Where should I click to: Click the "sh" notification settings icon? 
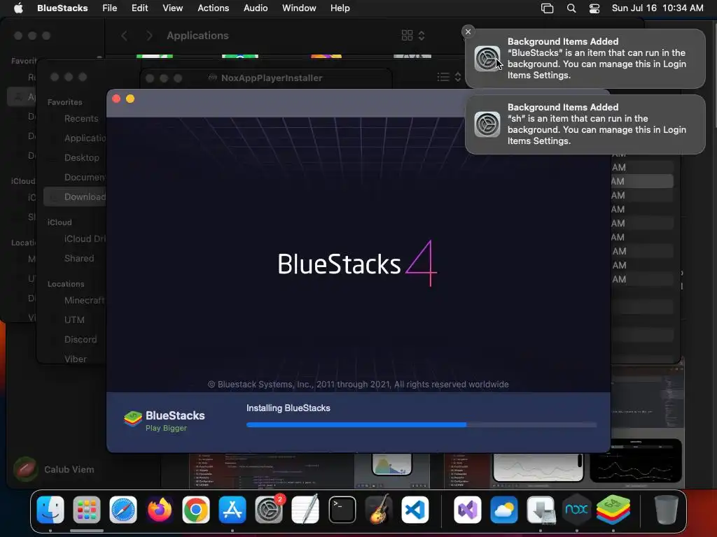pos(487,124)
